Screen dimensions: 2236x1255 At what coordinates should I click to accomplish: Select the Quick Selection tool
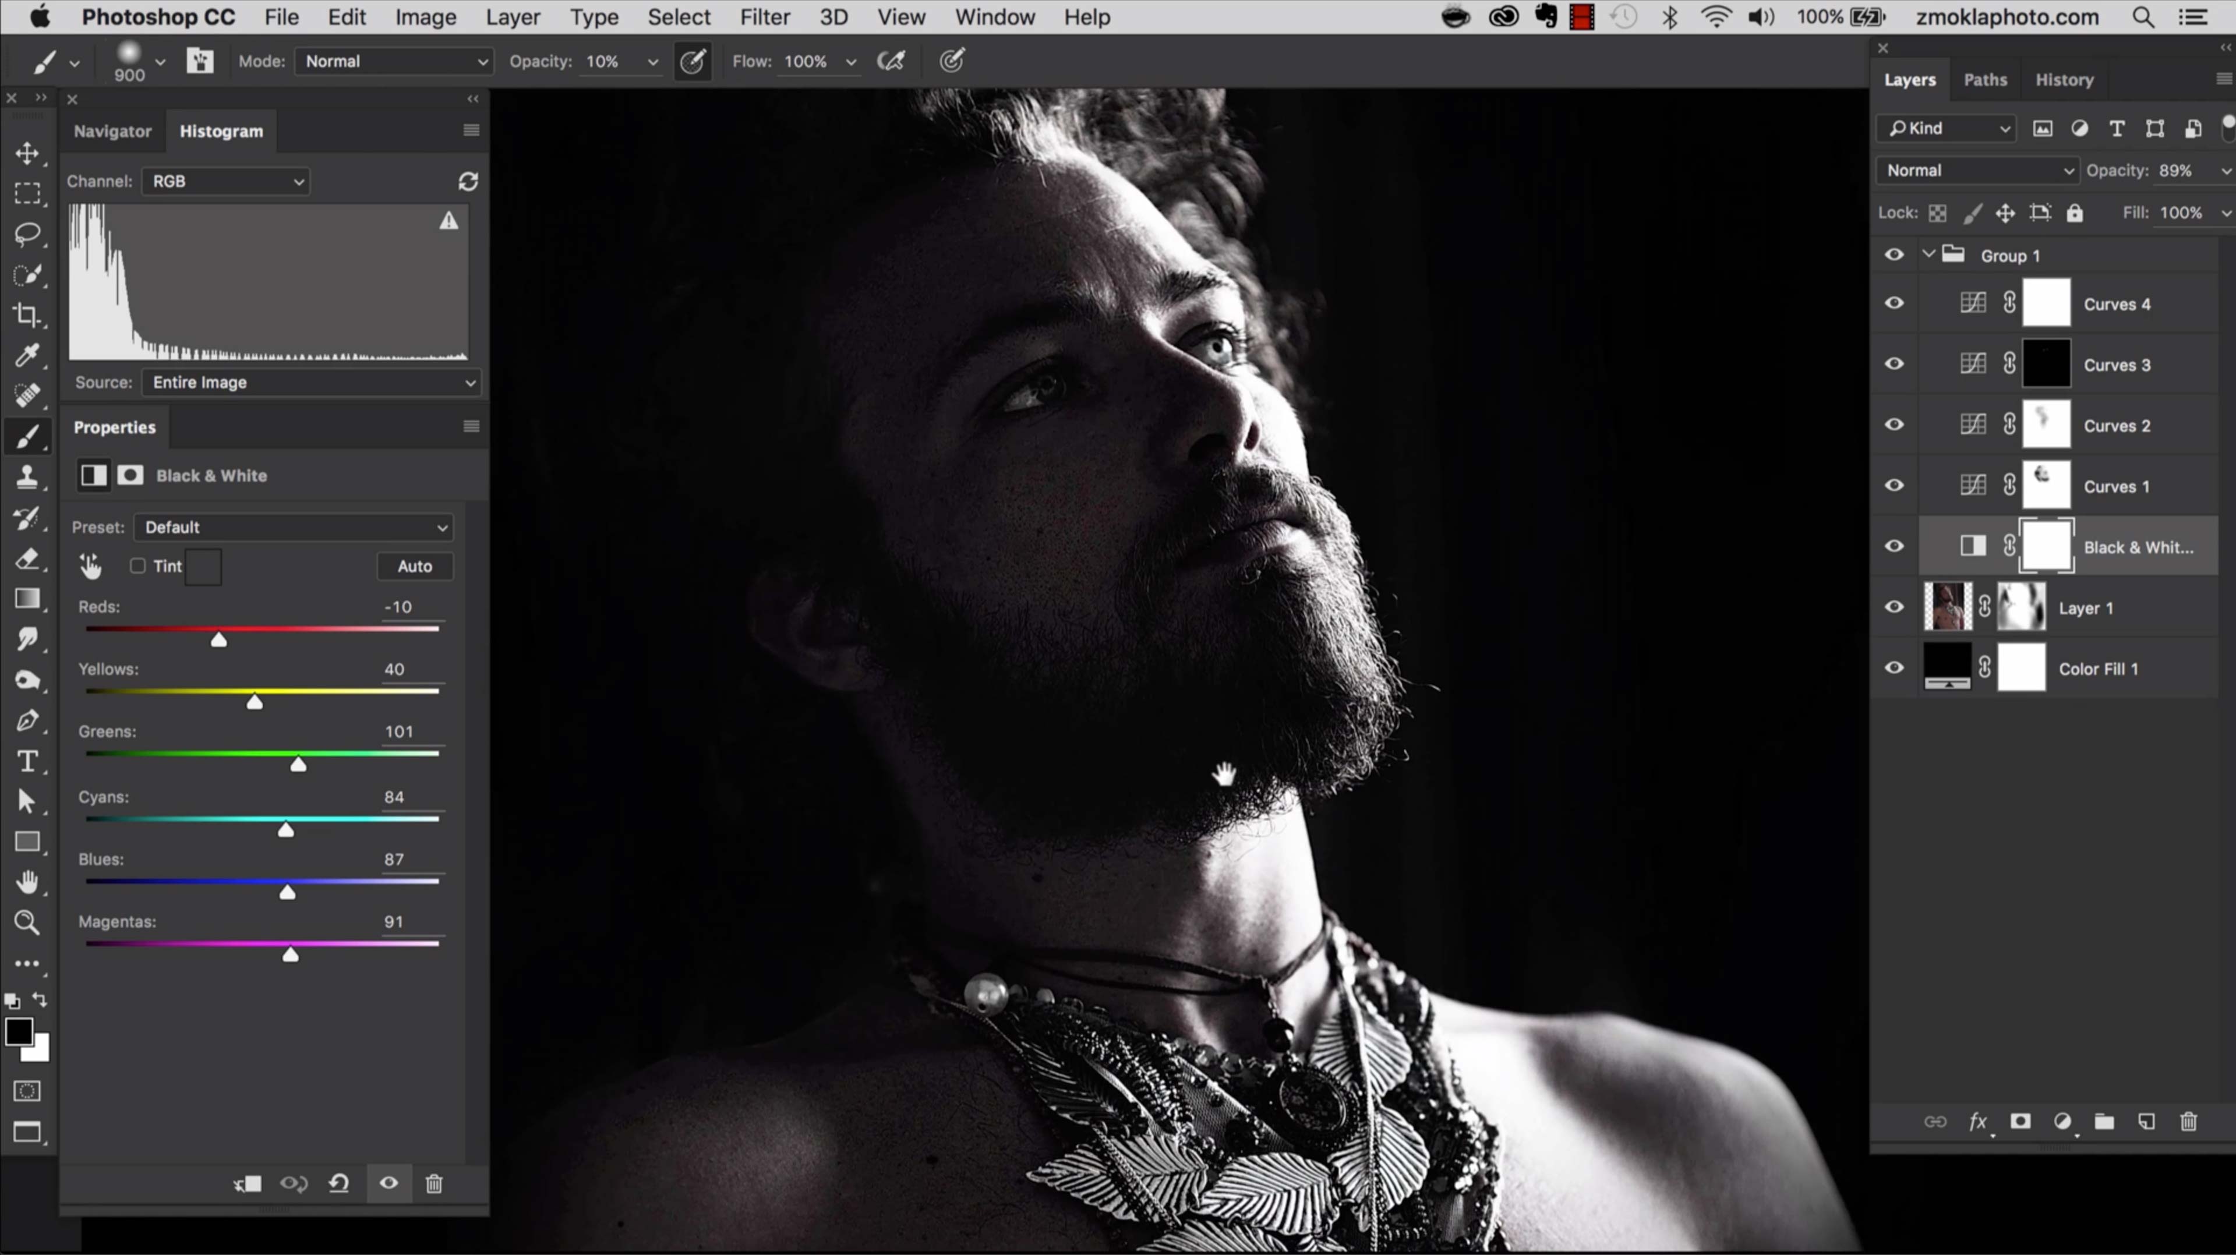[27, 275]
